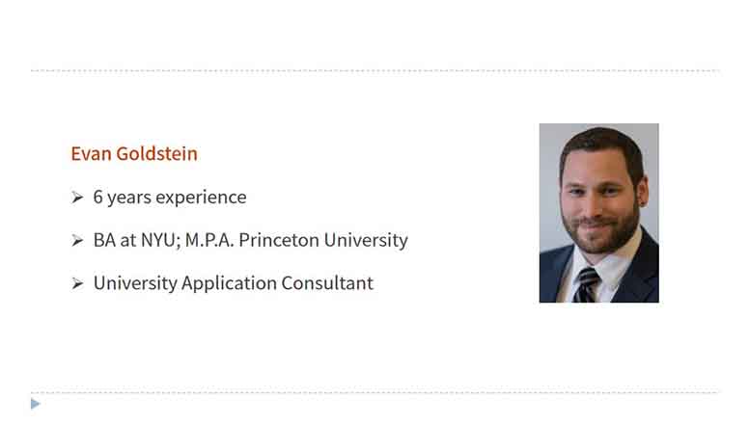Click the M.P.A. abbreviation in the slide

[209, 240]
